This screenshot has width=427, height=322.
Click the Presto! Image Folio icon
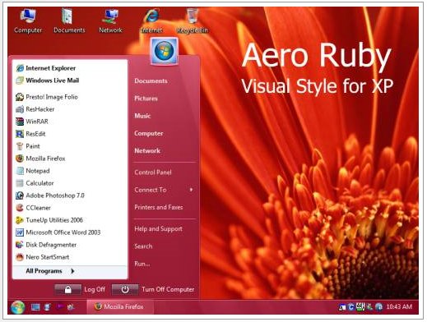pyautogui.click(x=20, y=97)
